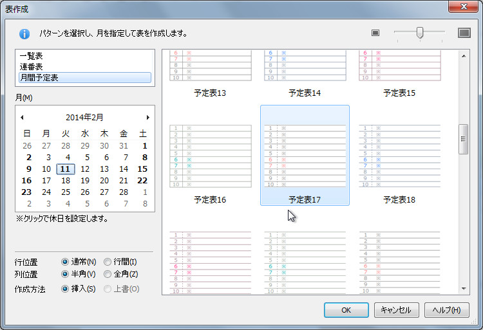483x330 pixels.
Task: Choose the 予定表14 template thumbnail
Action: click(305, 74)
